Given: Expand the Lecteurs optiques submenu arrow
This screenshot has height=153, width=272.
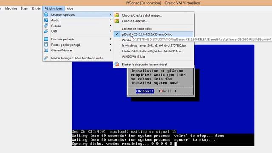Looking at the screenshot, I should [110, 14].
